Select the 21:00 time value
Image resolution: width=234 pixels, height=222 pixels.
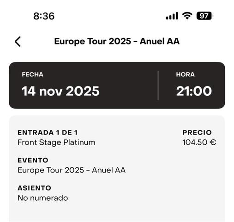pyautogui.click(x=194, y=91)
